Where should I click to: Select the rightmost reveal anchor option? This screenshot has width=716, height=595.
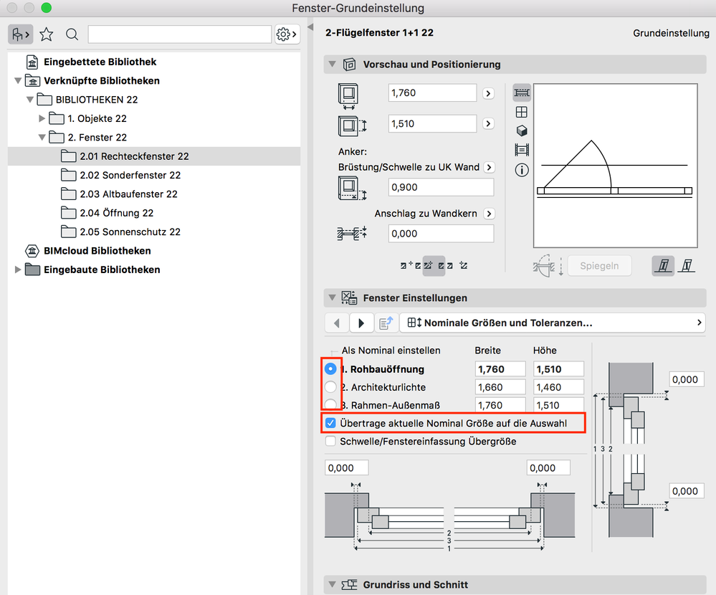point(464,265)
